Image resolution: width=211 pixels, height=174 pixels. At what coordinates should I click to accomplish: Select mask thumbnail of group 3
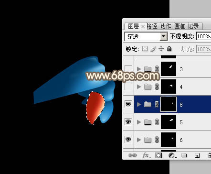169,69
